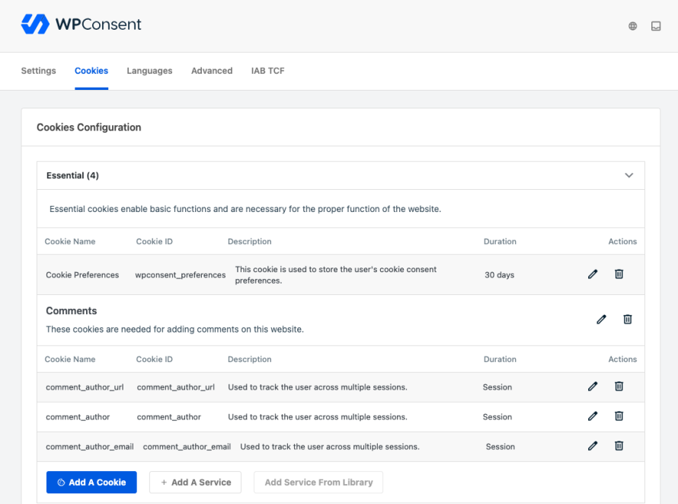Viewport: 678px width, 504px height.
Task: Click the Add A Service button
Action: [195, 482]
